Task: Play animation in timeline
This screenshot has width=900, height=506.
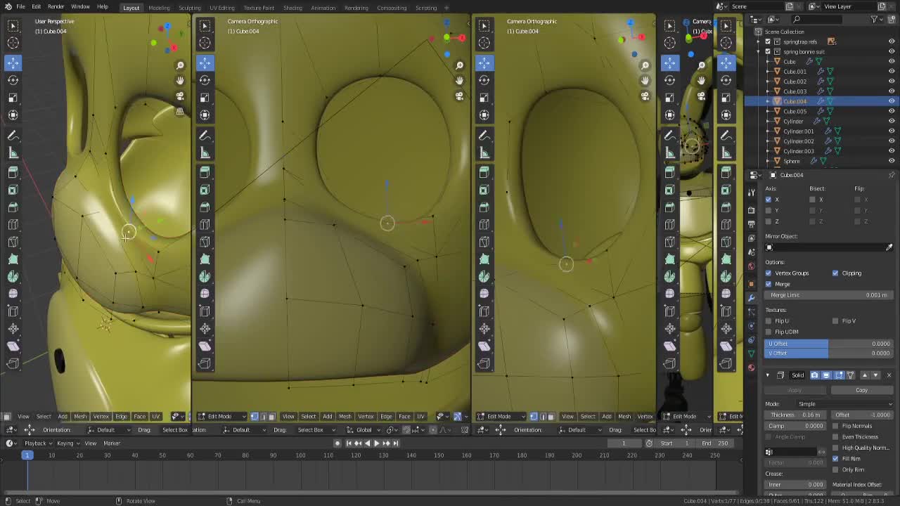Action: point(376,443)
